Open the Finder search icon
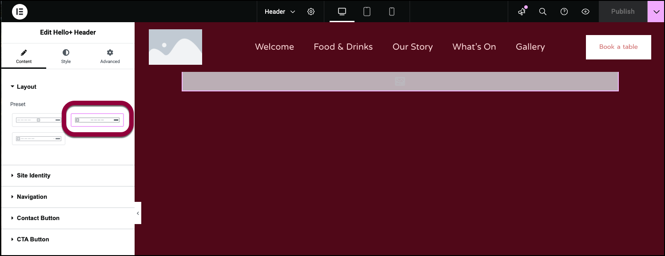This screenshot has height=256, width=665. tap(542, 12)
